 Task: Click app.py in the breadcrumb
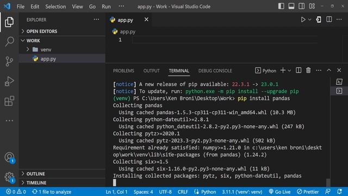[x=127, y=32]
